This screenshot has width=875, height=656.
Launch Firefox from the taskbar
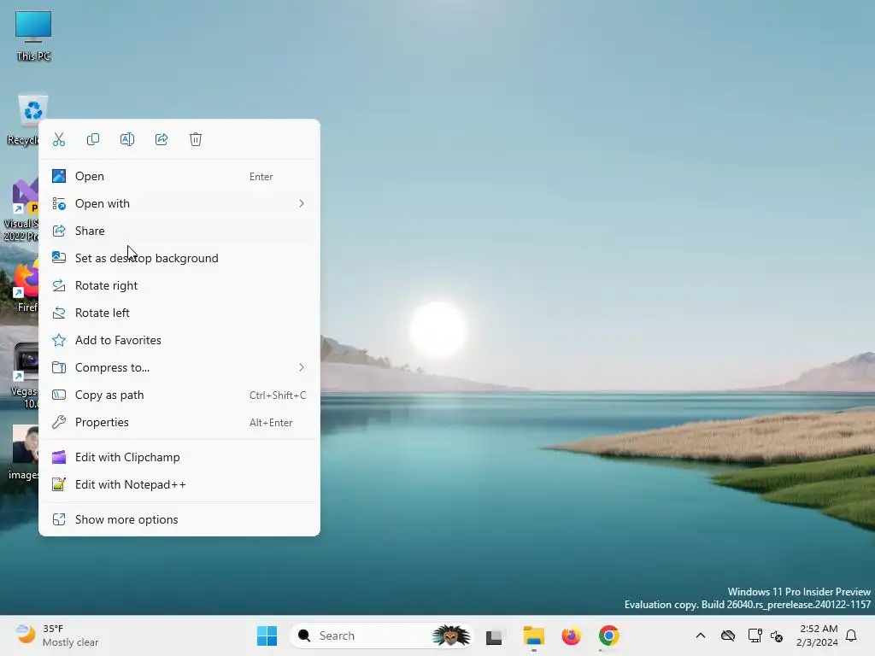pyautogui.click(x=571, y=635)
